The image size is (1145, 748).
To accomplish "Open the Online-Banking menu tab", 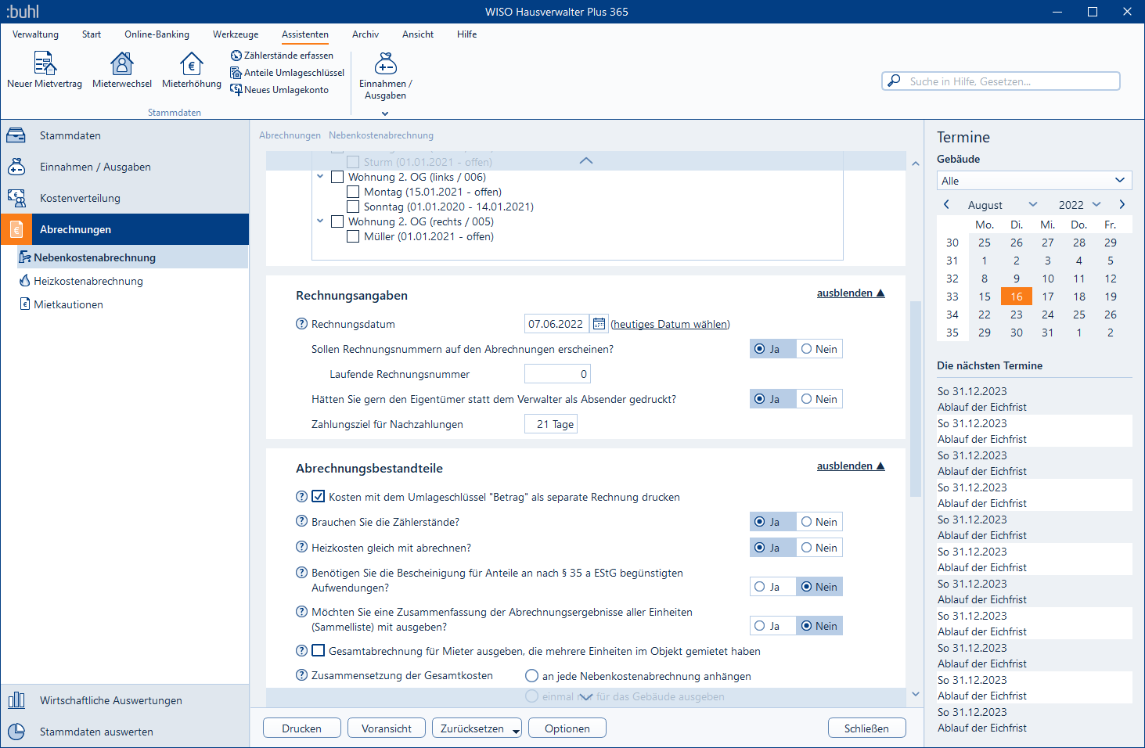I will [x=157, y=34].
